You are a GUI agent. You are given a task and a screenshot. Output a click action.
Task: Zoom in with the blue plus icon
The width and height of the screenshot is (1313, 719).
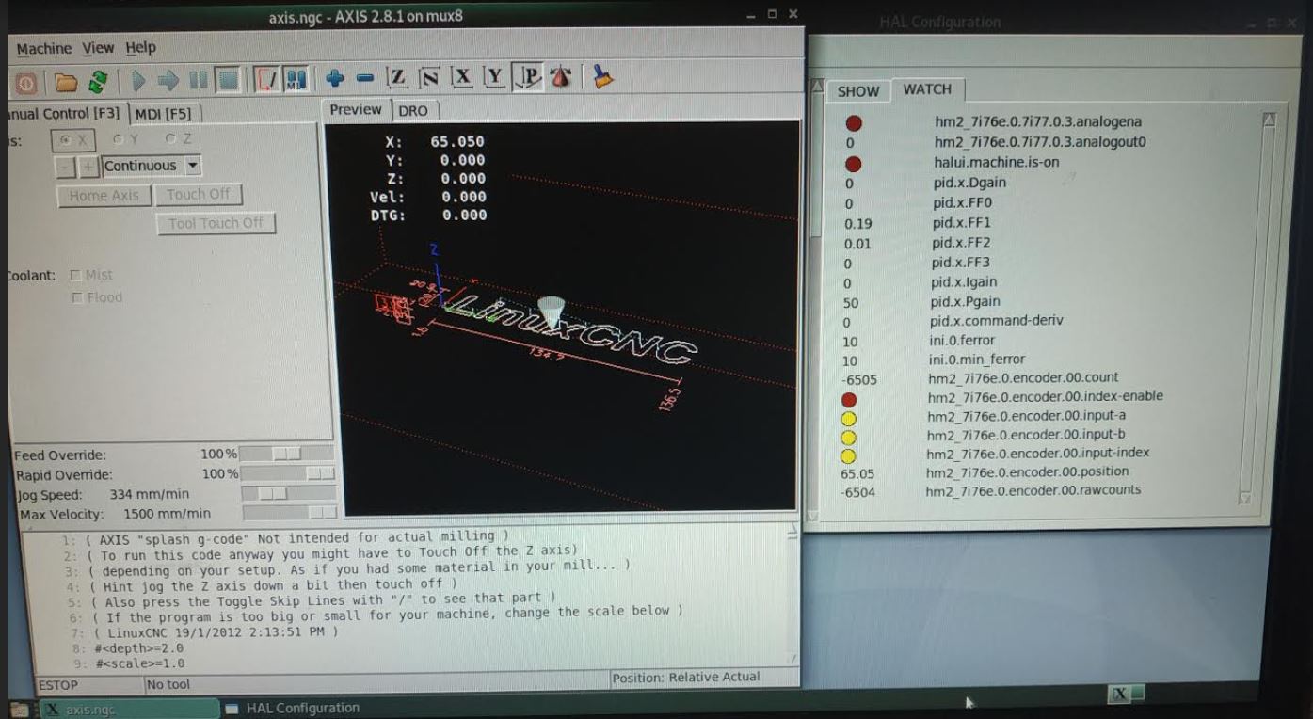334,80
